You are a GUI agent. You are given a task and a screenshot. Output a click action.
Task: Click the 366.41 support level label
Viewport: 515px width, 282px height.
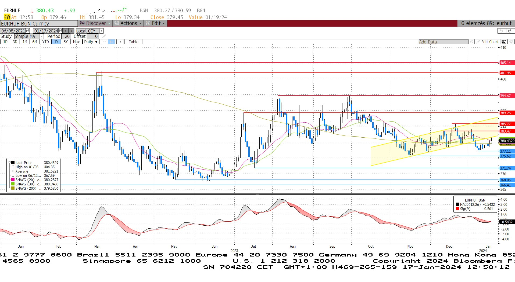coord(507,185)
